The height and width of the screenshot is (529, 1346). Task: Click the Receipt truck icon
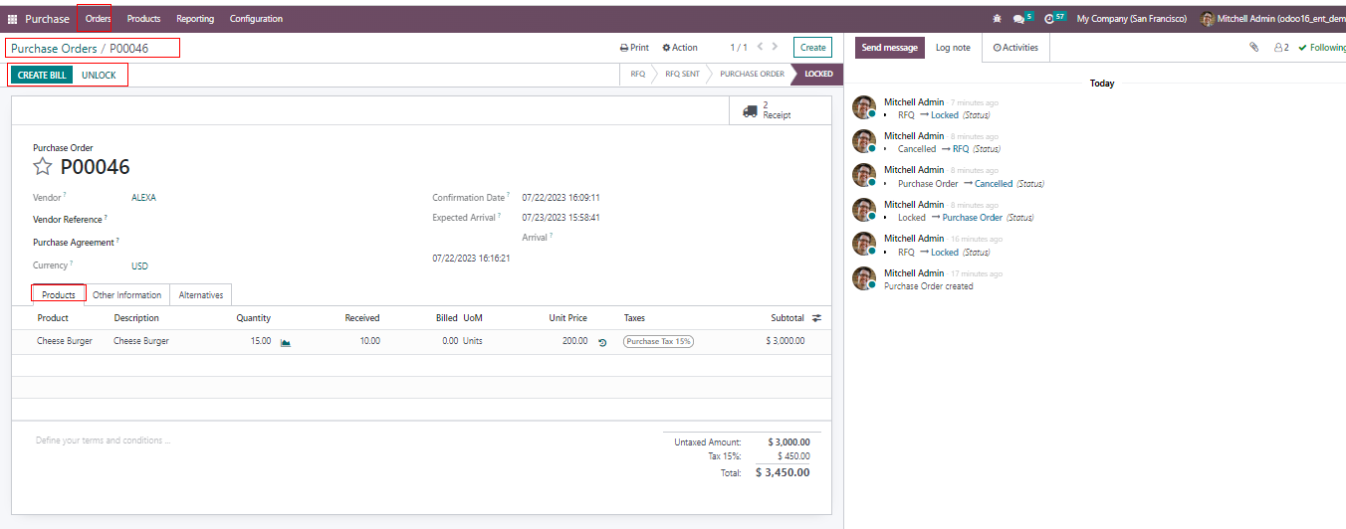point(751,111)
